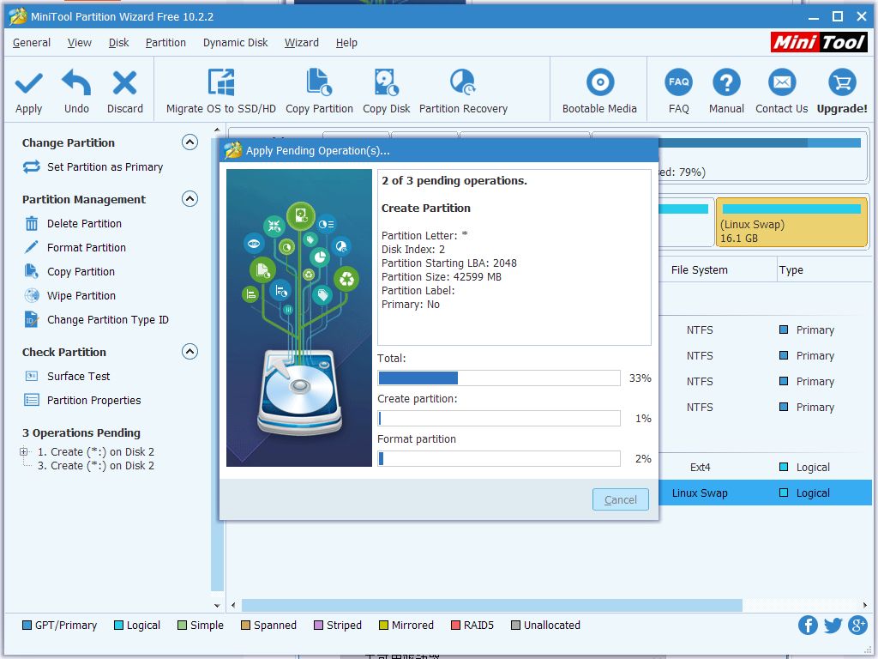Collapse the Change Partition section
The image size is (878, 659).
pyautogui.click(x=189, y=142)
